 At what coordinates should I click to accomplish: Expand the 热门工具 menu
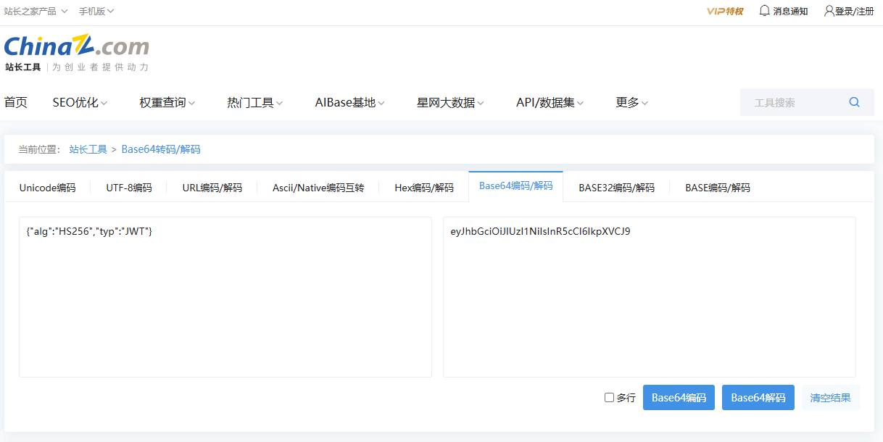coord(254,103)
